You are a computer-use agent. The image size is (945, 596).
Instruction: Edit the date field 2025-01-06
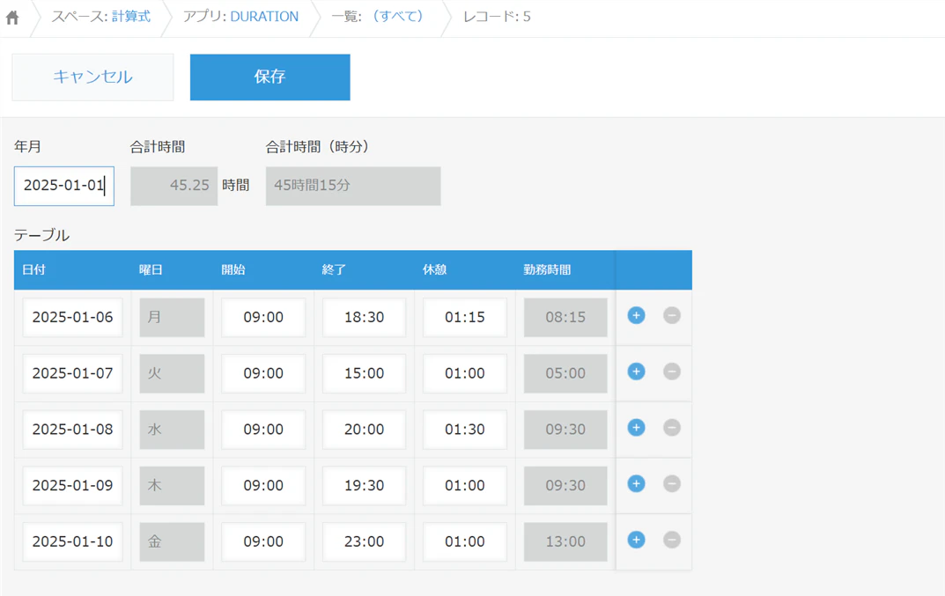click(x=72, y=317)
